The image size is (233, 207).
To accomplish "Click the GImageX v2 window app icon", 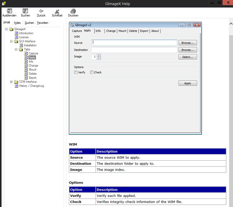I will point(72,25).
